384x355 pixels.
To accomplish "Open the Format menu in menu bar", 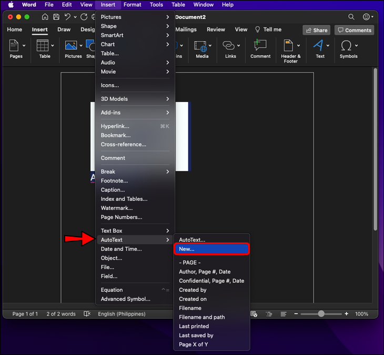I will click(x=132, y=5).
